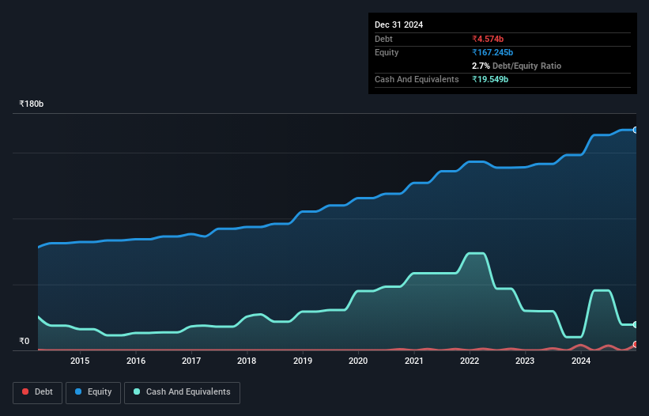649x416 pixels.
Task: Click the 2022 x-axis label
Action: point(470,361)
